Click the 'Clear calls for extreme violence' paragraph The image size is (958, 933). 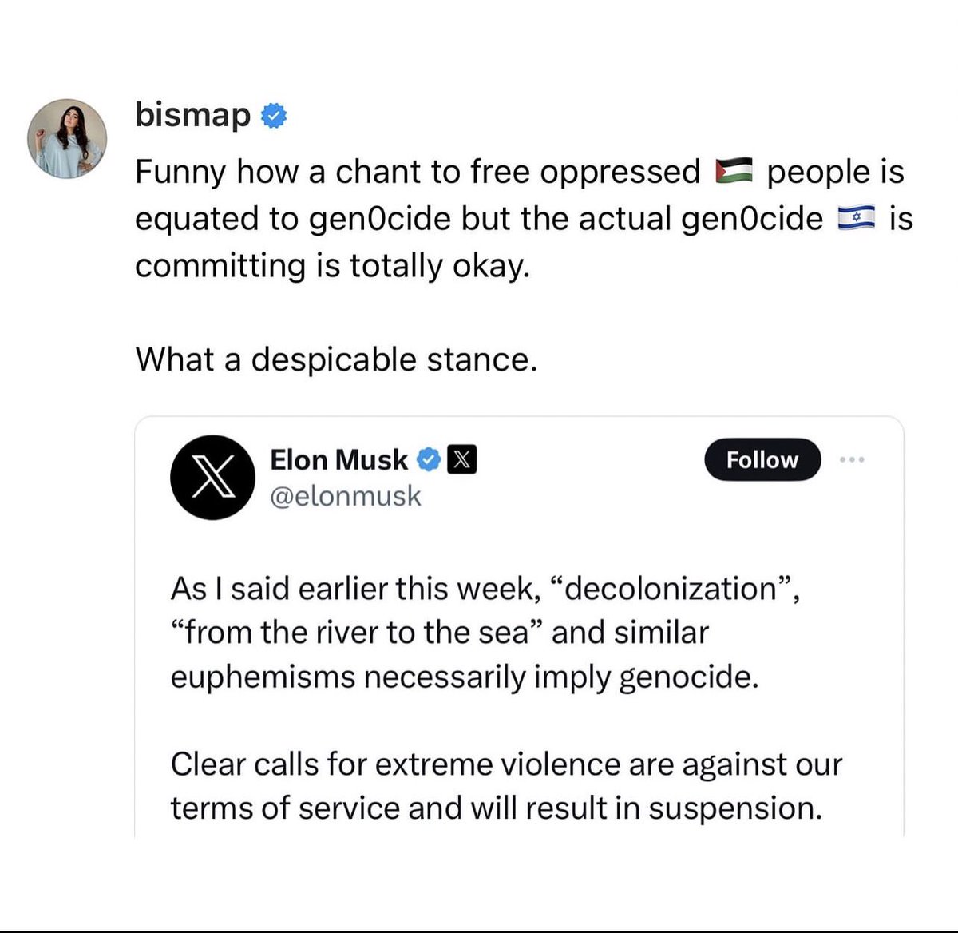tap(506, 786)
